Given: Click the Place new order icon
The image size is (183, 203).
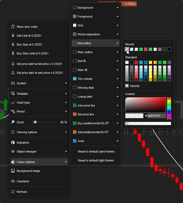Looking at the screenshot, I should point(13,27).
